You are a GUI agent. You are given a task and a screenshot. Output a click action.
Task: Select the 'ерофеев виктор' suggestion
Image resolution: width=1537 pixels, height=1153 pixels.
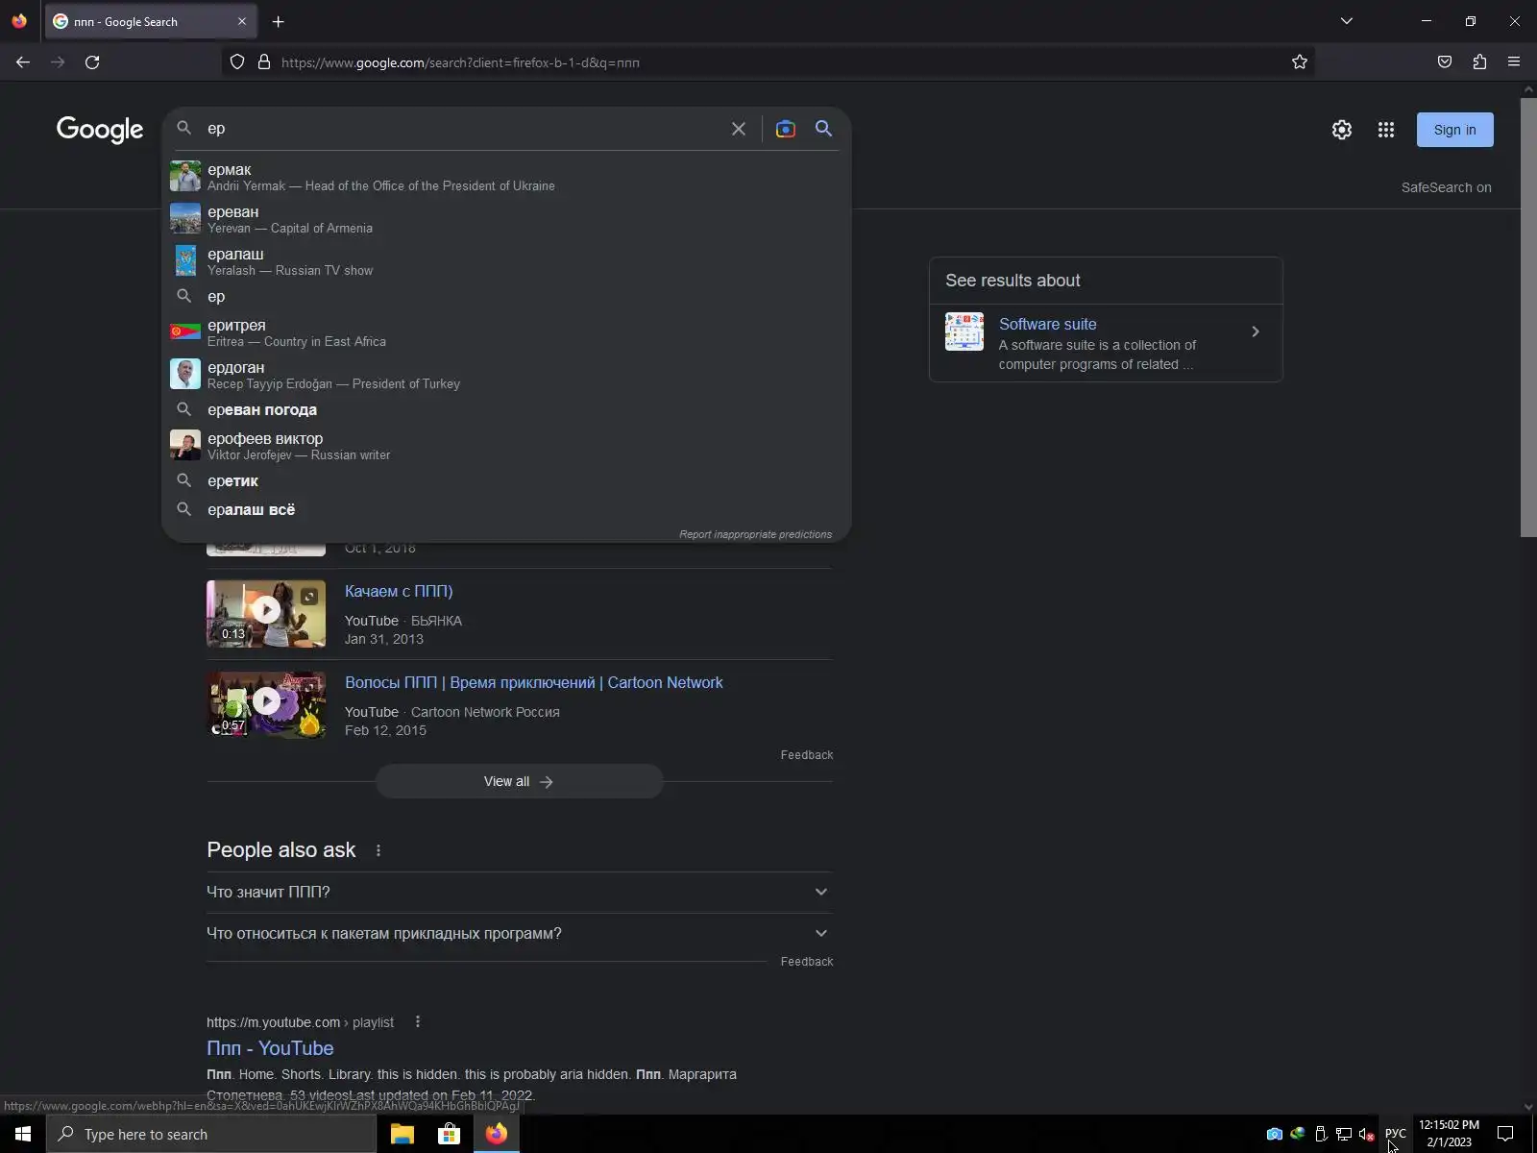click(x=506, y=446)
